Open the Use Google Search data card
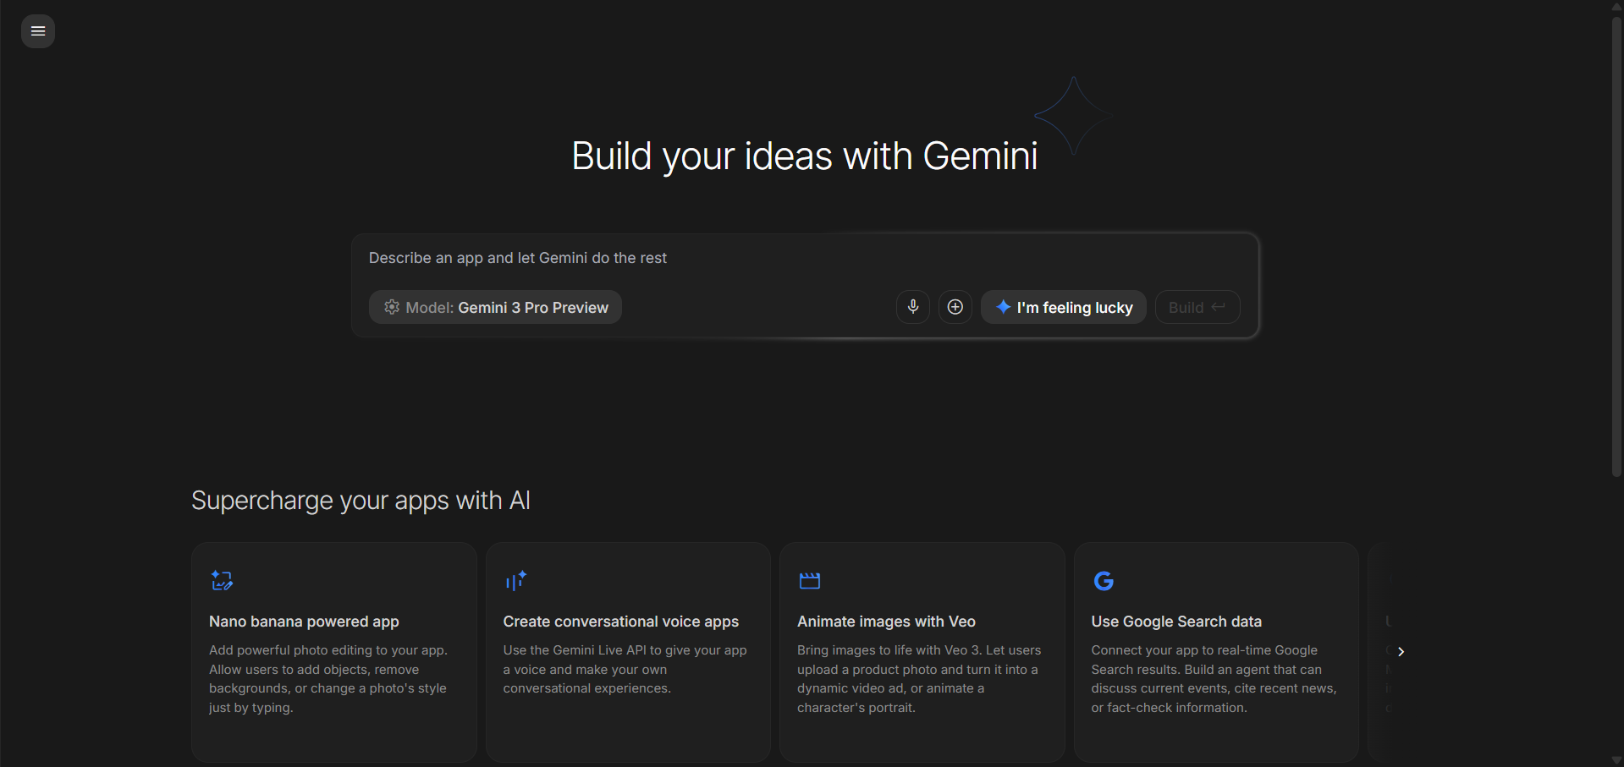 point(1215,651)
